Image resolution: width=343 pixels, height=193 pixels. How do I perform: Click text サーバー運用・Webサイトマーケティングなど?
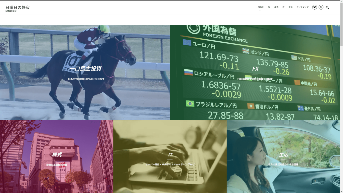pos(170,164)
